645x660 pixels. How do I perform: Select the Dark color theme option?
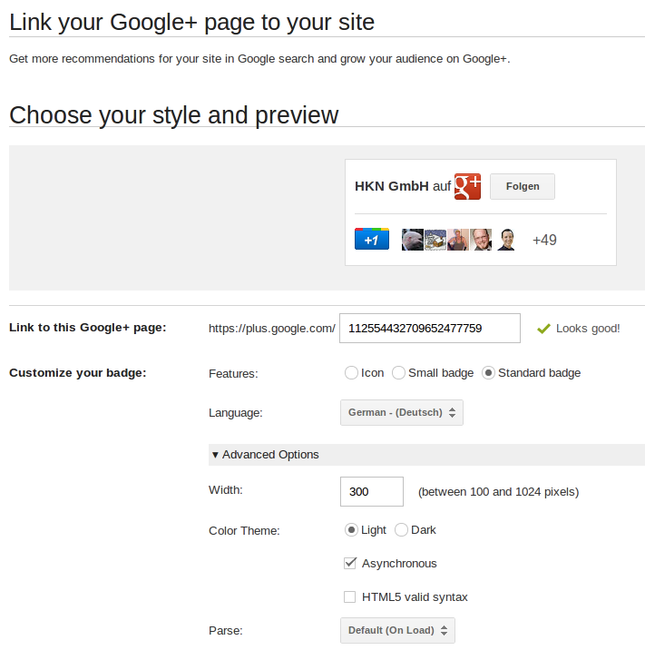point(401,530)
